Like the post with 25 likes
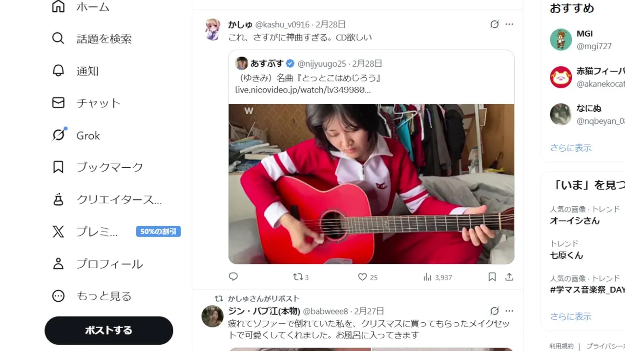This screenshot has width=625, height=351. click(368, 277)
